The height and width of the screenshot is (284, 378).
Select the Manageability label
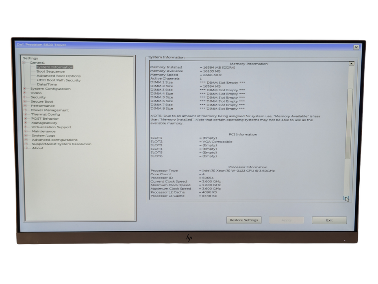44,123
